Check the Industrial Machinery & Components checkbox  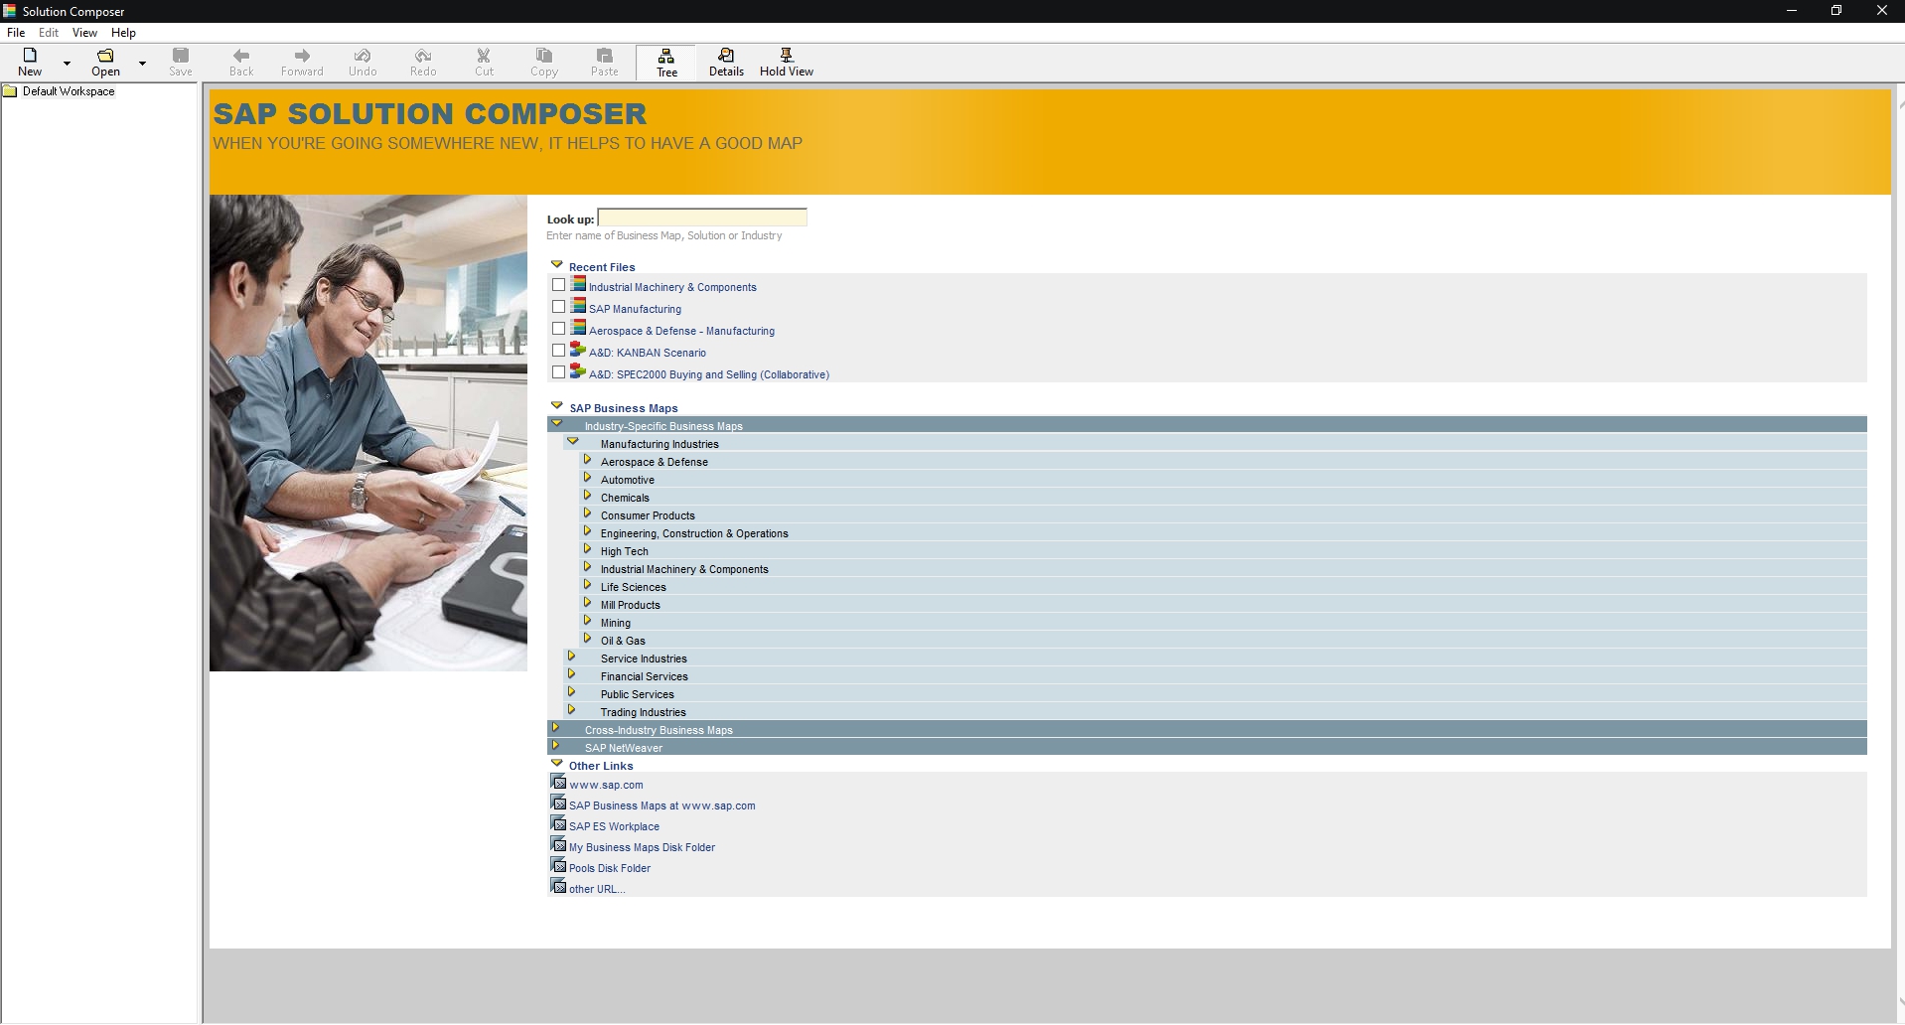point(558,285)
